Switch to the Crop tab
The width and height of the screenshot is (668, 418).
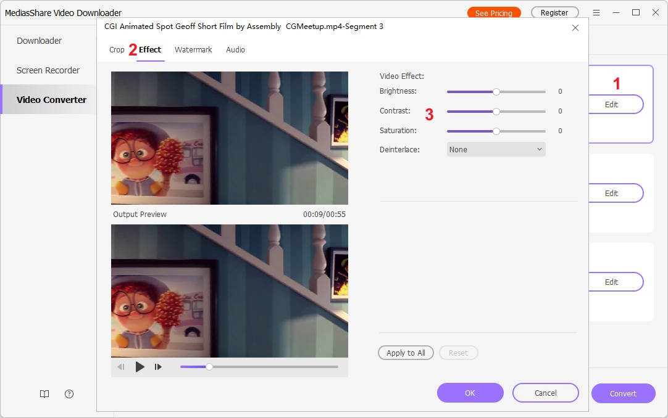pyautogui.click(x=117, y=49)
